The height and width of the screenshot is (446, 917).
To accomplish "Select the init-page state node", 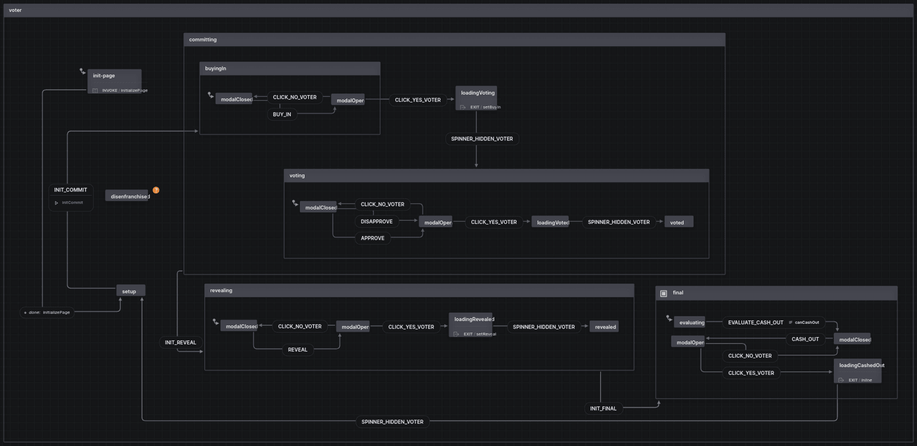I will pyautogui.click(x=114, y=81).
